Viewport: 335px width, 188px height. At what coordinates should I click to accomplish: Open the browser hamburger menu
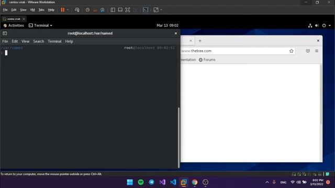[317, 51]
